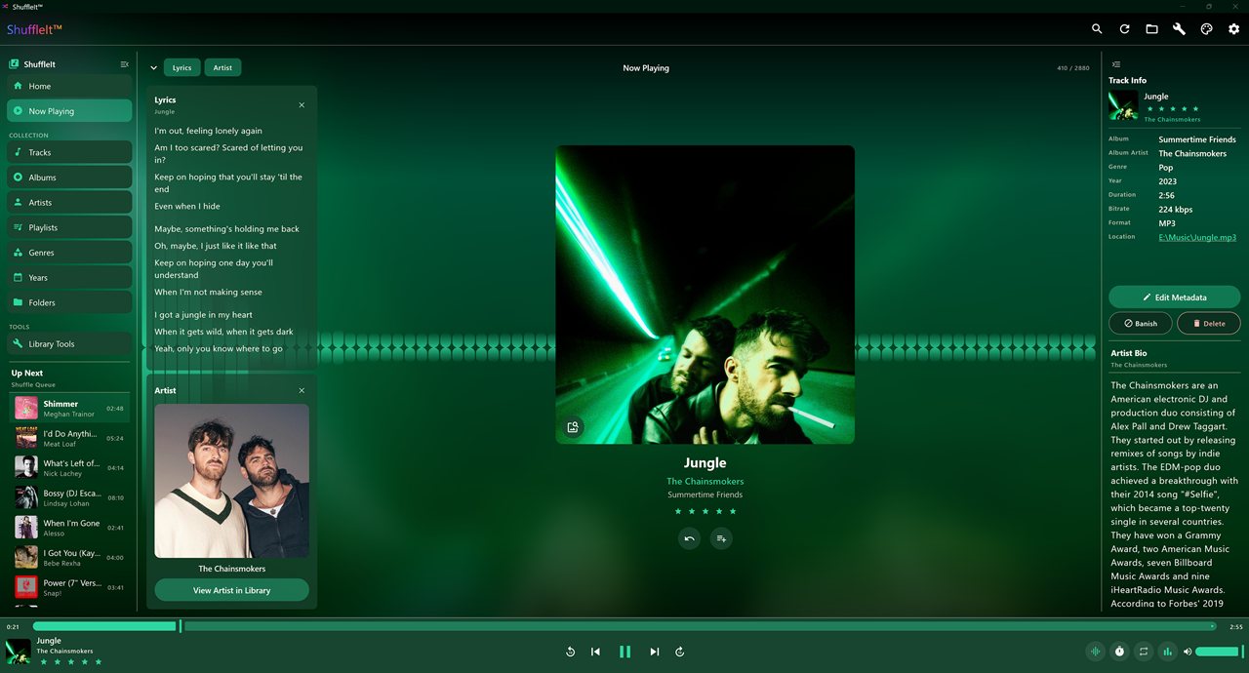Mute audio with speaker icon

(1188, 652)
